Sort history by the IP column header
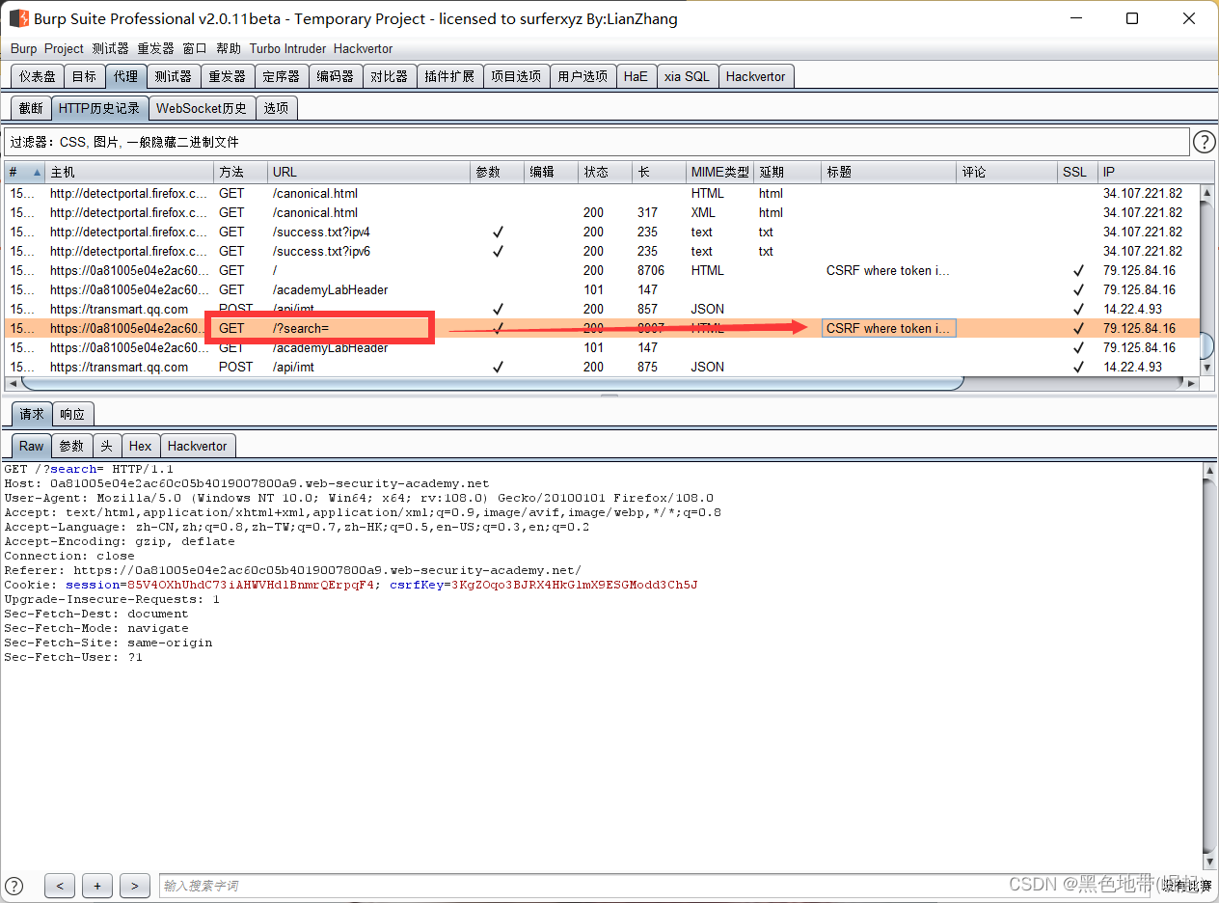Screen dimensions: 1219x903 pyautogui.click(x=1149, y=172)
